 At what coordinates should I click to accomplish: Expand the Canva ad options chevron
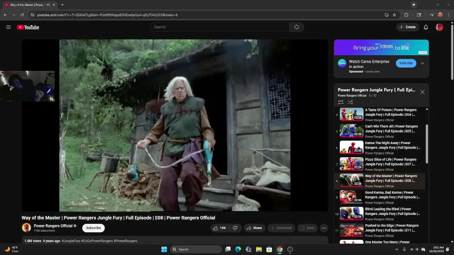(x=422, y=63)
